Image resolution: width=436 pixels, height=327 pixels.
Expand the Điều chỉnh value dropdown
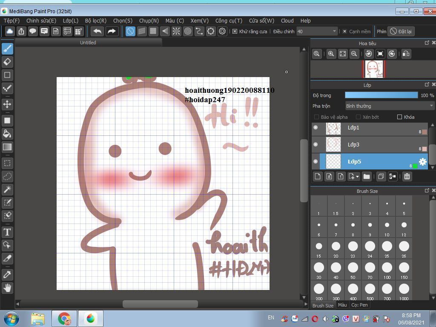pyautogui.click(x=334, y=32)
